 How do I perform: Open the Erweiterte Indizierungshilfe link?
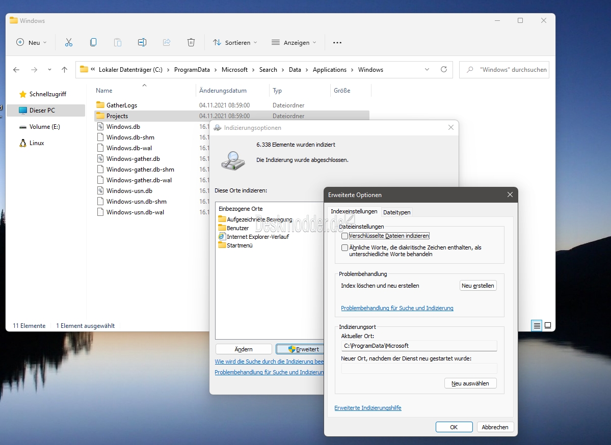point(368,408)
